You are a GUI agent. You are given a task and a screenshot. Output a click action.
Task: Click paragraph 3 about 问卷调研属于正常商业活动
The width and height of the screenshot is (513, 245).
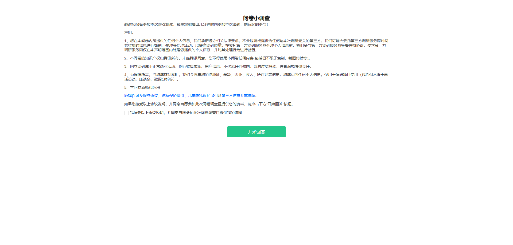coord(218,67)
